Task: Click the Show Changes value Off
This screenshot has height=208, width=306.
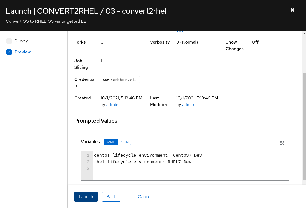Action: click(x=255, y=42)
